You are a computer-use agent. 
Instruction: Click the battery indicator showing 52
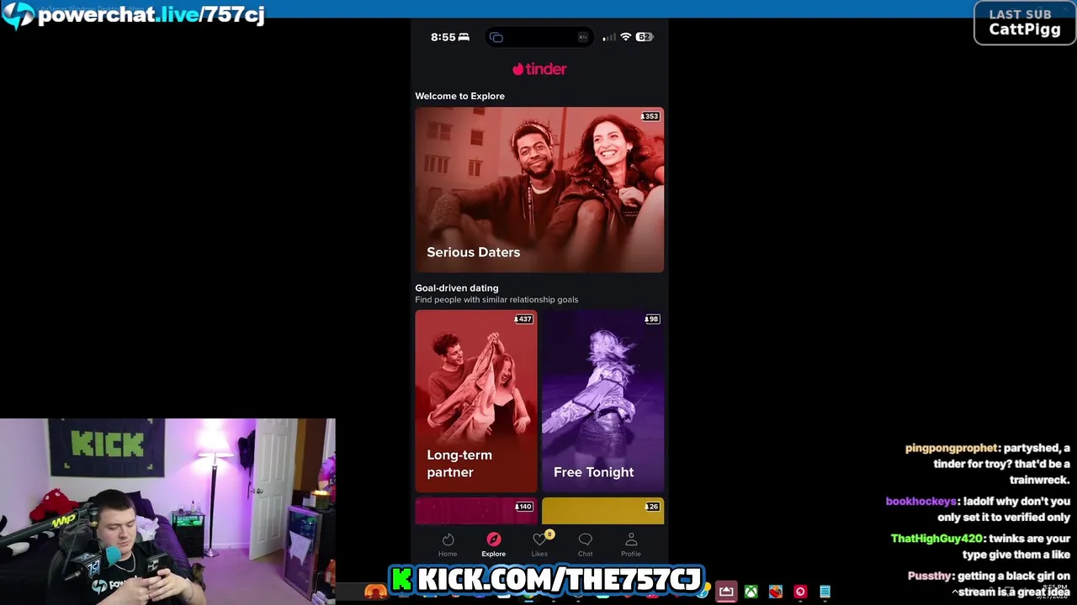[645, 37]
